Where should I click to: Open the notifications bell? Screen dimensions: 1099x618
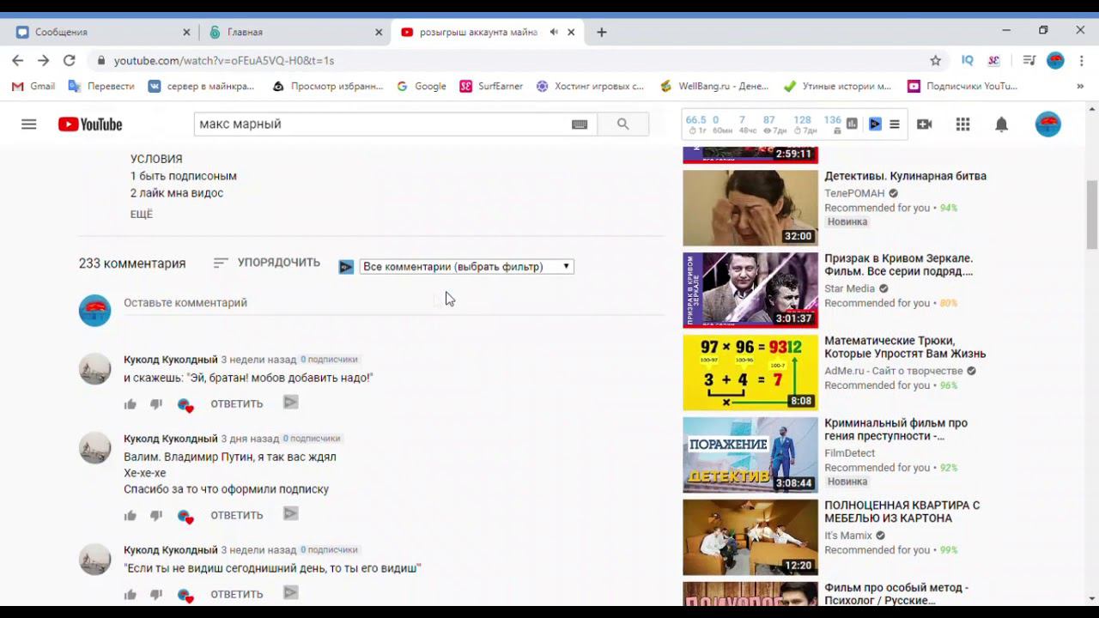1001,124
